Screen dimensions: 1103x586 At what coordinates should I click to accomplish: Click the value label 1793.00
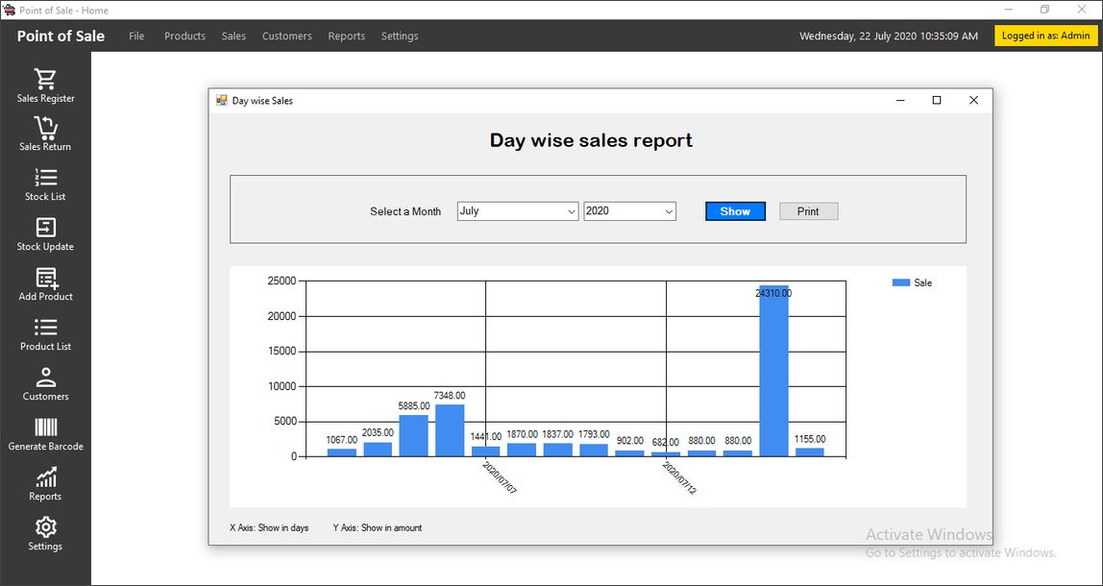(594, 434)
